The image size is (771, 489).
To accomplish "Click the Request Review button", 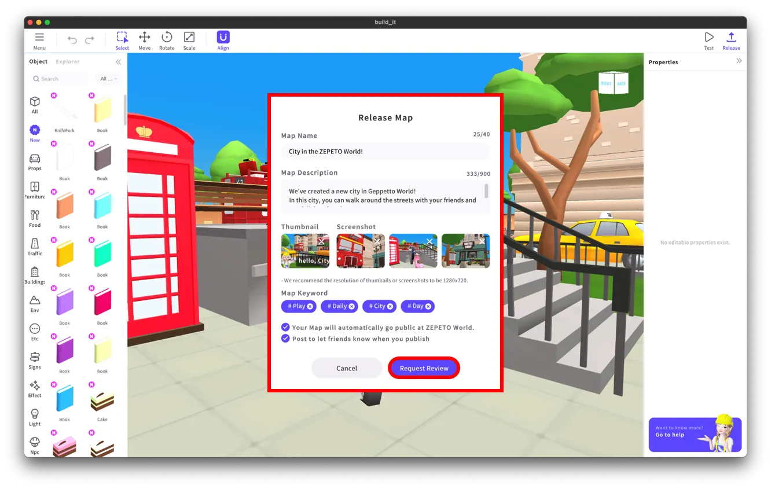I will [424, 368].
